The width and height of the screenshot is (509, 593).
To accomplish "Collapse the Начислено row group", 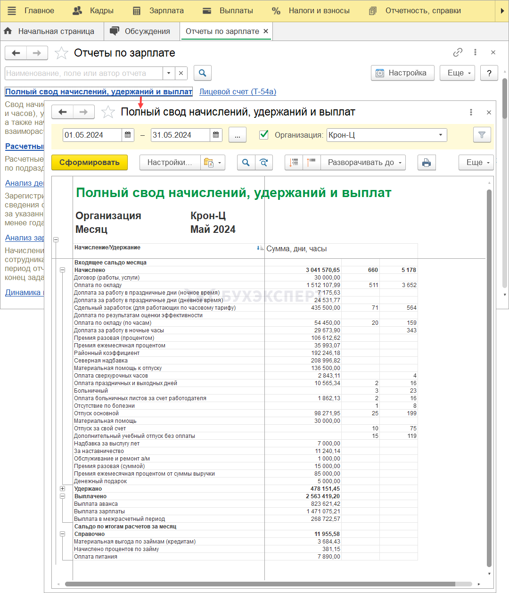I will point(62,270).
